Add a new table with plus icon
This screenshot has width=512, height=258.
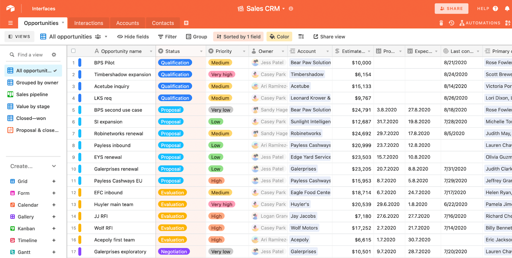(x=186, y=23)
